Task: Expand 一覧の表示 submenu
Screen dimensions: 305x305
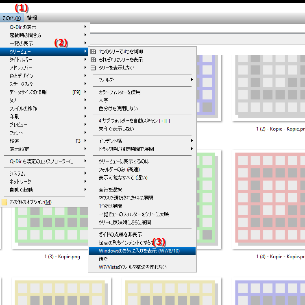Action: (x=44, y=43)
